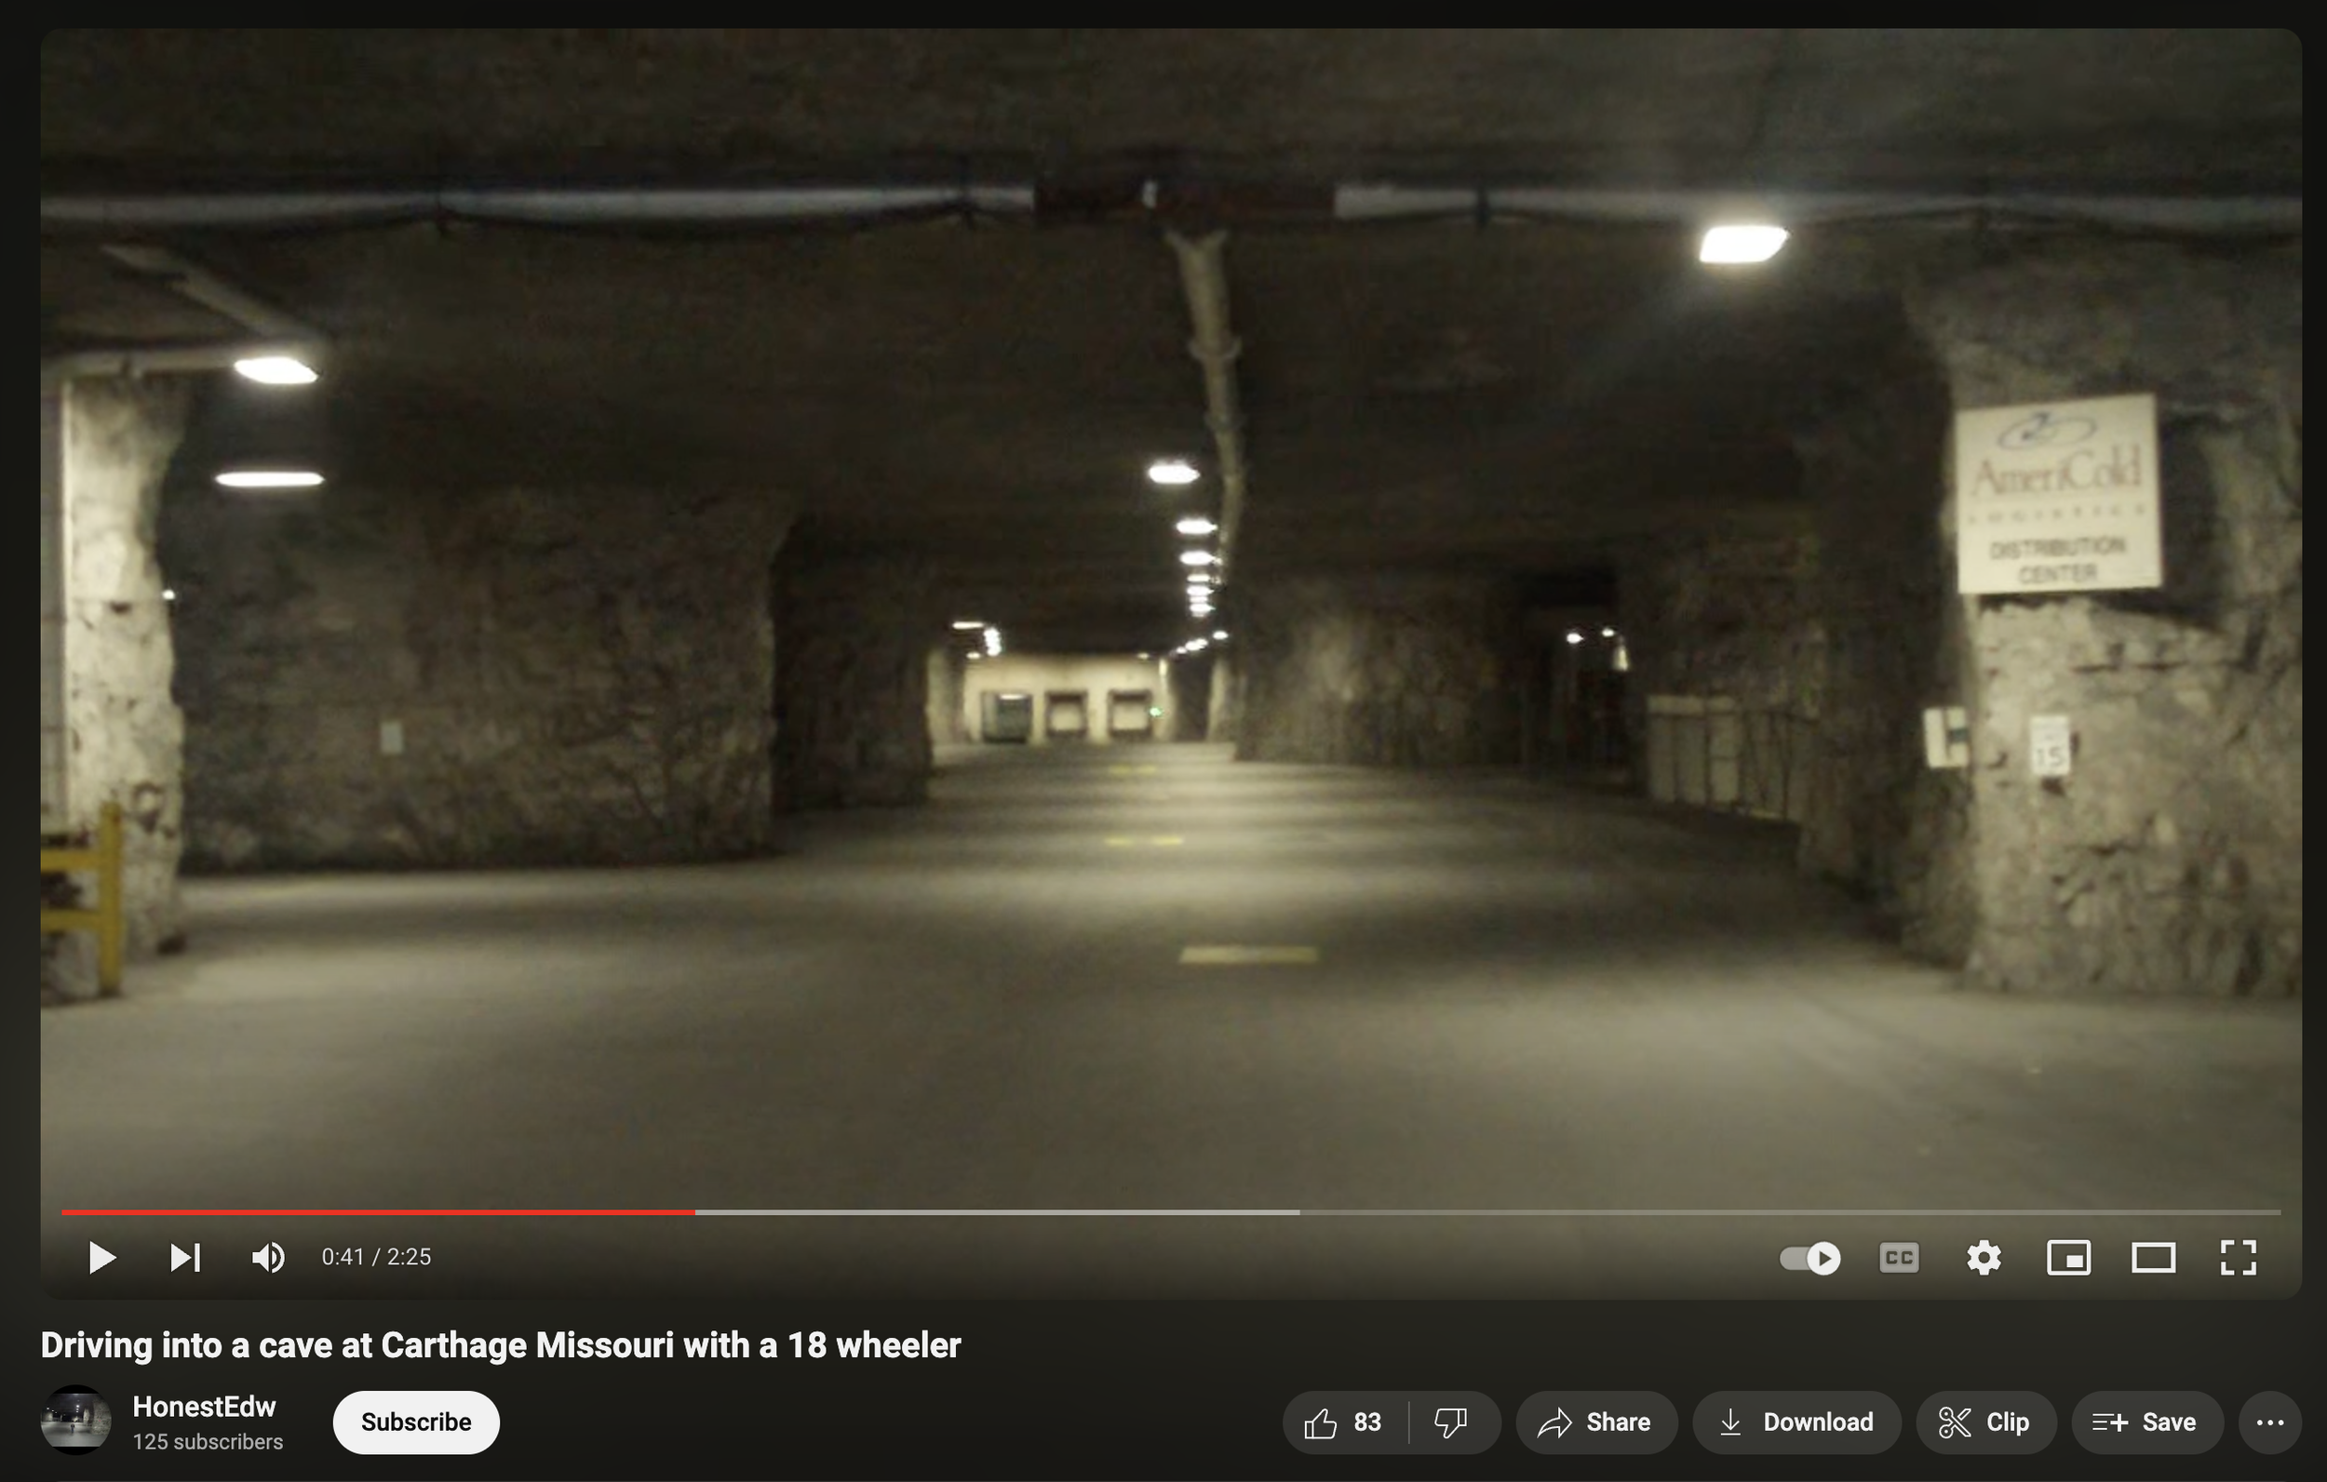The image size is (2327, 1482).
Task: Open the Save to playlist menu
Action: (x=2145, y=1422)
